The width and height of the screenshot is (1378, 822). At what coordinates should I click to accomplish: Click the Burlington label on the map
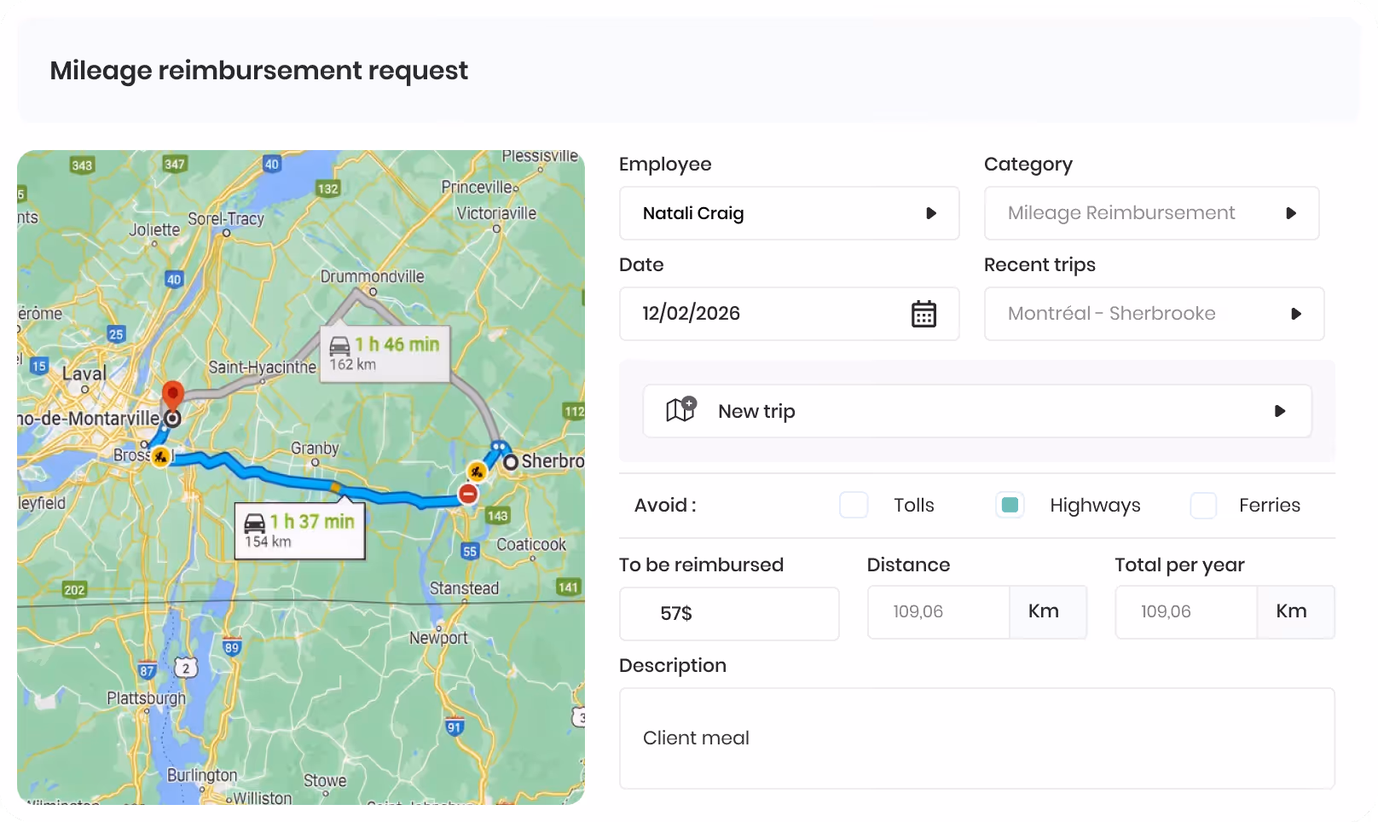coord(202,775)
